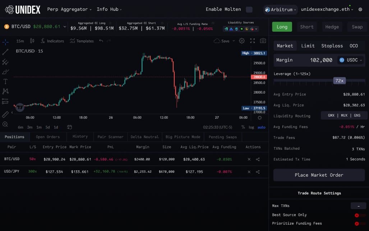The image size is (369, 231).
Task: Toggle the Enable Molten switch
Action: point(249,10)
